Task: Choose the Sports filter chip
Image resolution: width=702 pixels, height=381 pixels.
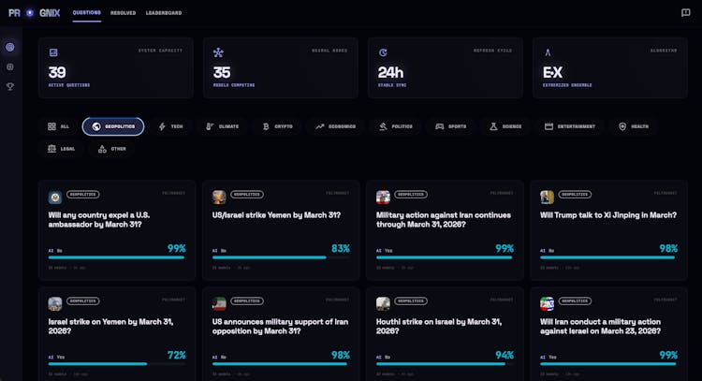Action: click(450, 126)
